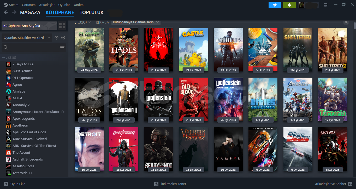Switch to grid collections view icon
The width and height of the screenshot is (356, 189).
click(x=62, y=26)
